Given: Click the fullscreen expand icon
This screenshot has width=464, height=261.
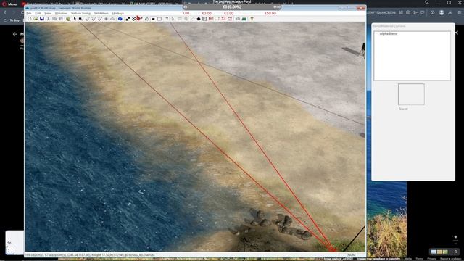Looking at the screenshot, I should [x=10, y=251].
